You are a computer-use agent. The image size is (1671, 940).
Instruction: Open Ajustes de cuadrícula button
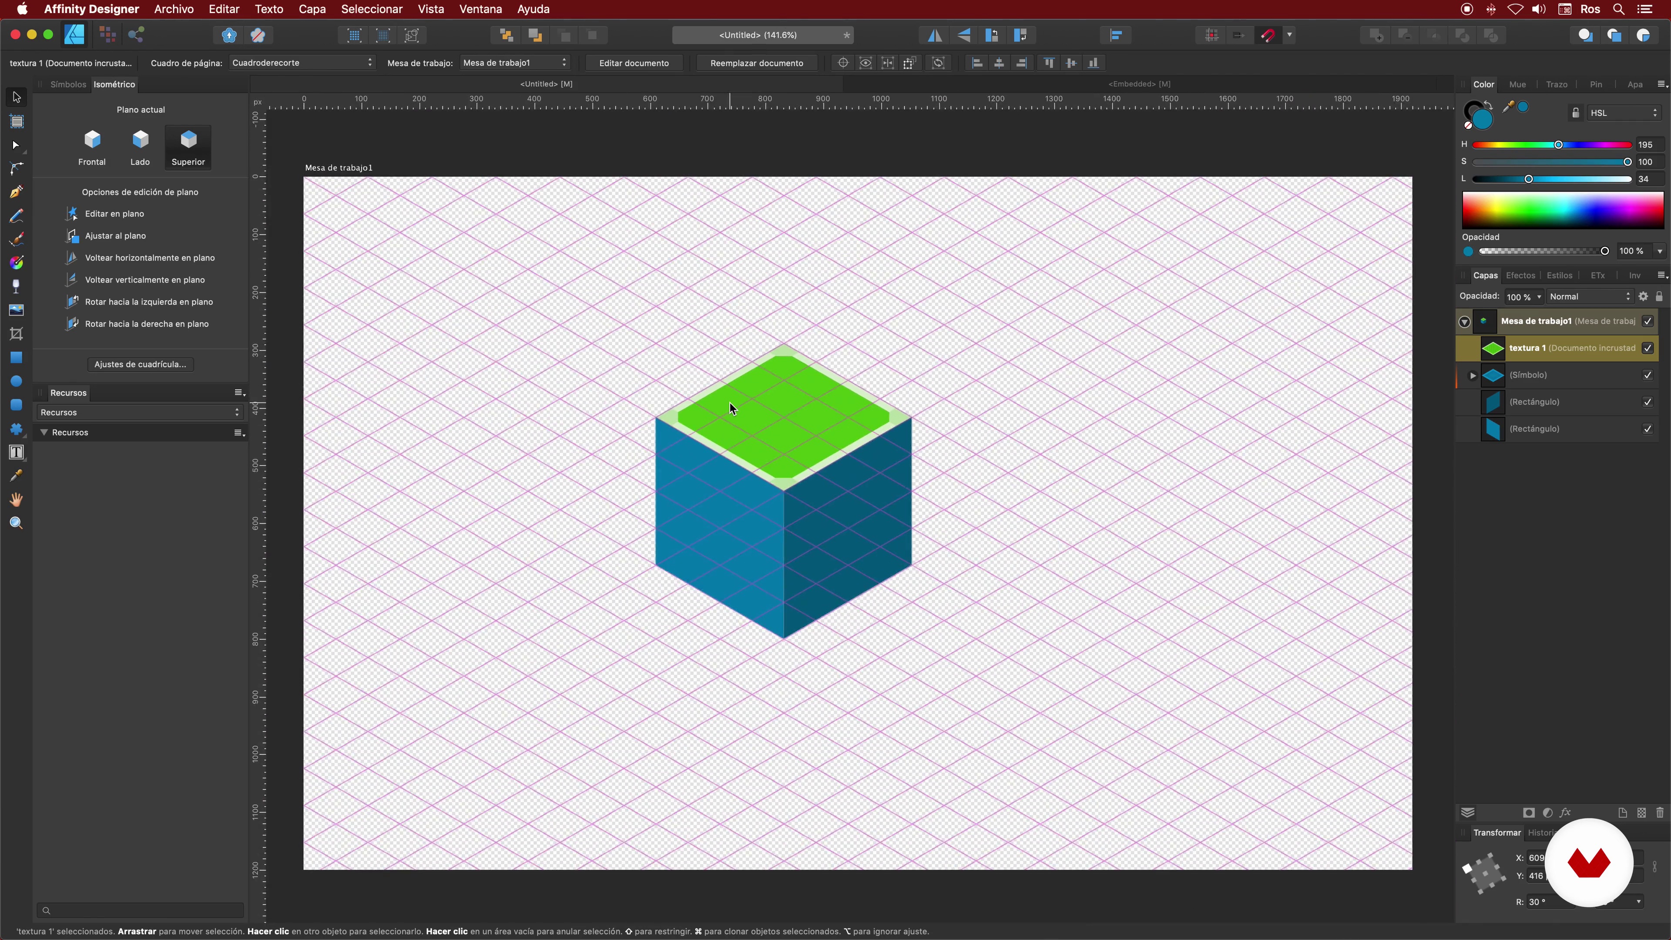(140, 365)
